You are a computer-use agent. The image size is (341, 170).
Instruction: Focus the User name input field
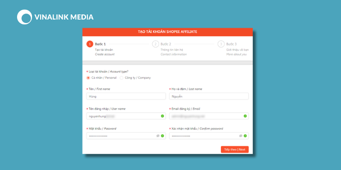click(x=126, y=116)
